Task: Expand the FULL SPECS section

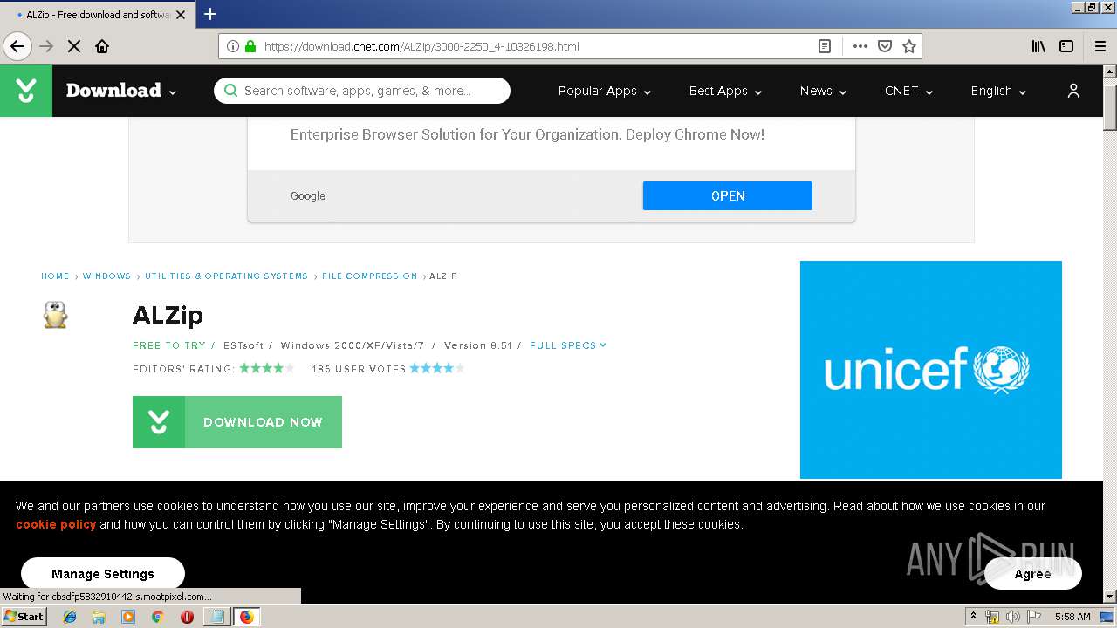Action: tap(568, 345)
